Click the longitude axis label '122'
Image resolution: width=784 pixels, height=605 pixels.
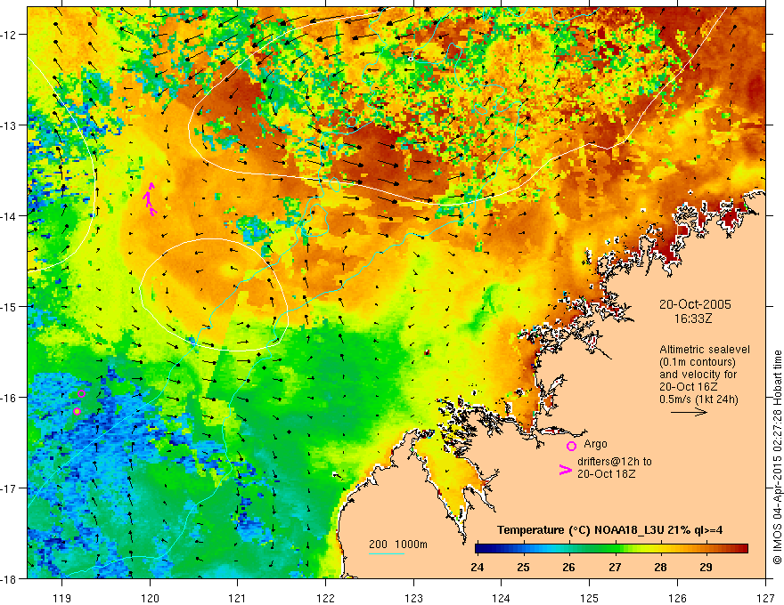click(325, 598)
